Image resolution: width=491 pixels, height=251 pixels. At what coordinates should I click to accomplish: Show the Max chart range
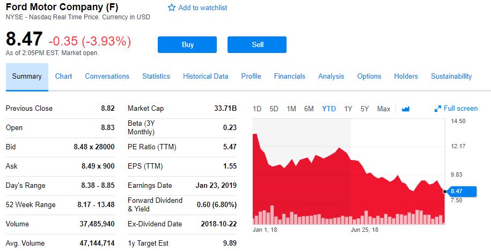384,109
